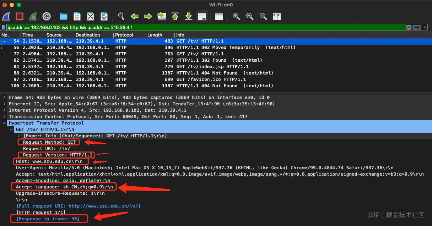
Task: Select the Request Method: GET line
Action: point(49,142)
